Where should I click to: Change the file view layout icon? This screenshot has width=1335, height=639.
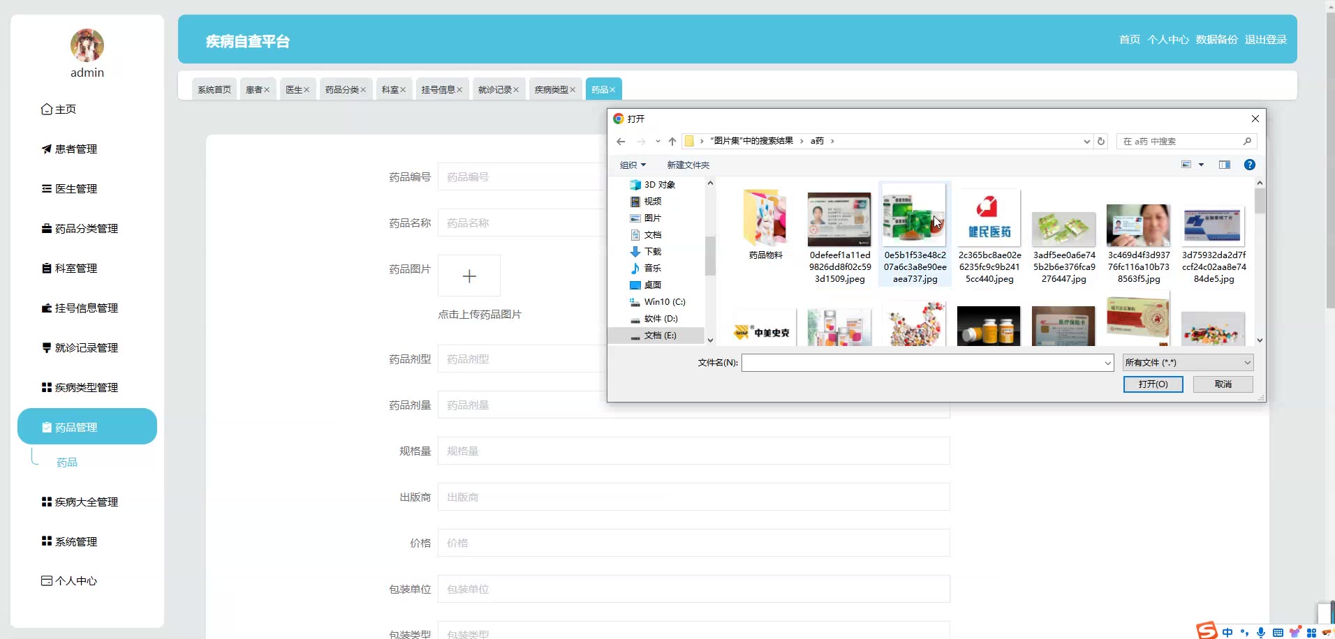coord(1186,165)
